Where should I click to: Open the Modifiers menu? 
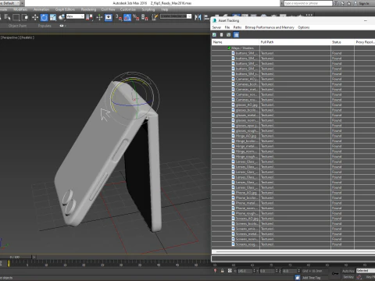[20, 9]
